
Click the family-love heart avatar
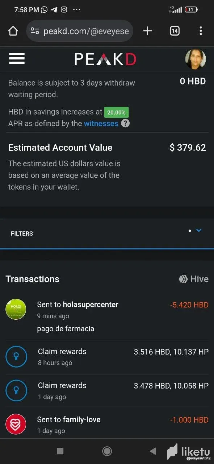point(16,424)
